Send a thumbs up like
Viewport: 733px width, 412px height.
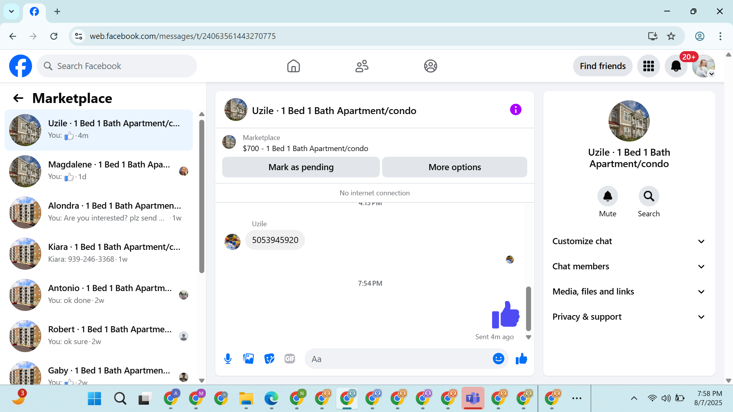521,359
